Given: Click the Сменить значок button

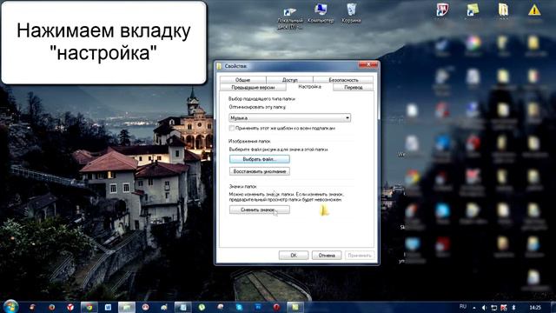Looking at the screenshot, I should (x=260, y=210).
